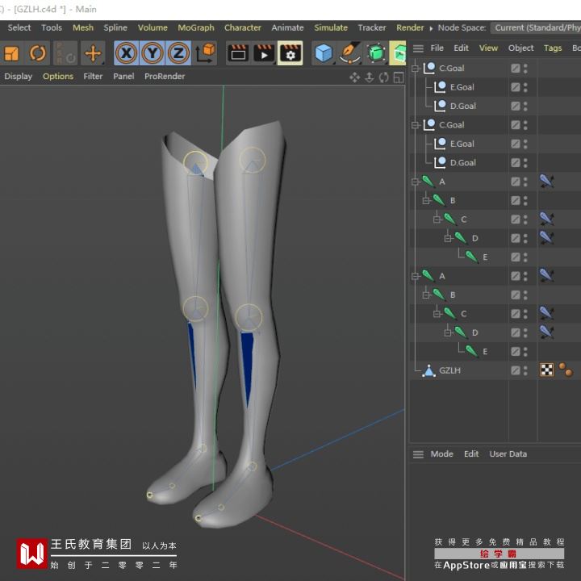Click the viewport move camera icon
This screenshot has height=581, width=581.
(354, 77)
